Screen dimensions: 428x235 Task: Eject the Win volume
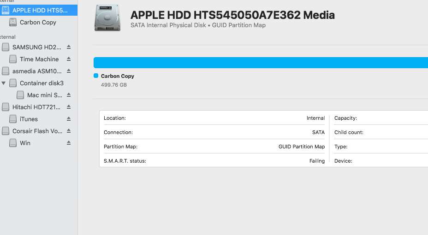click(69, 143)
